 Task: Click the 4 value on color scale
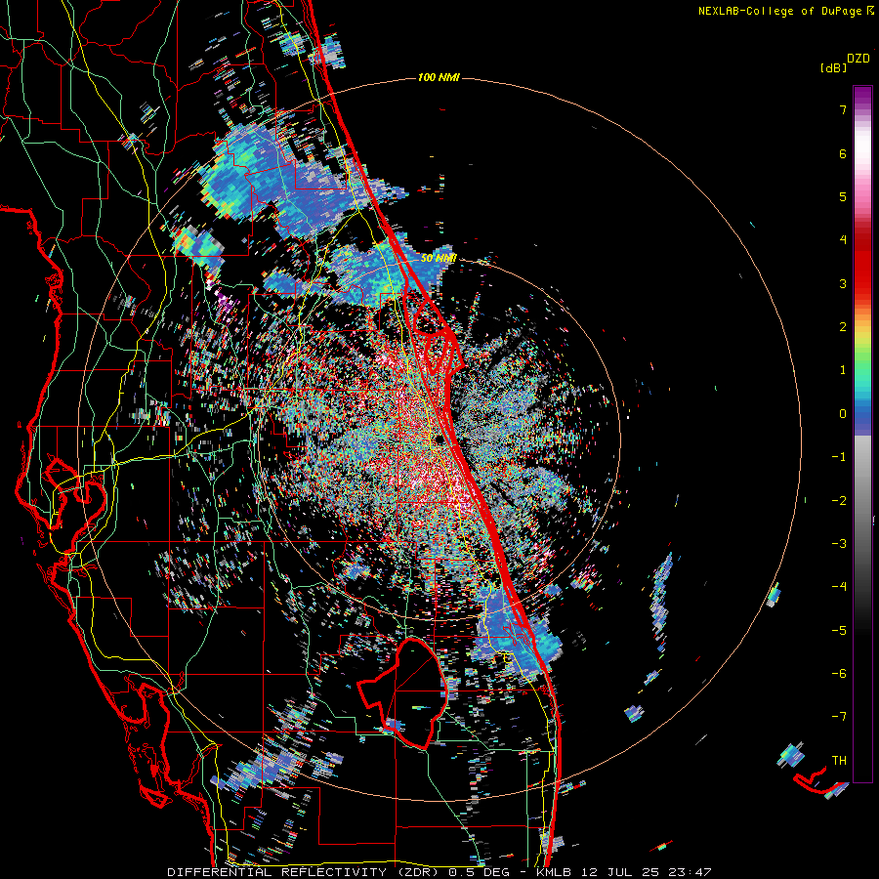click(x=843, y=240)
